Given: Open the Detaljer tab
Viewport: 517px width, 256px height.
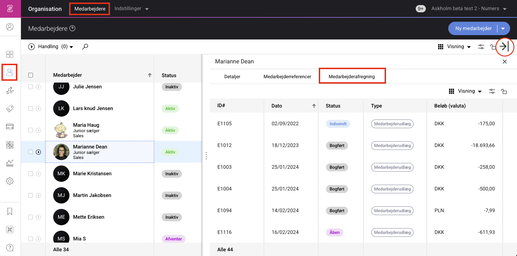Looking at the screenshot, I should 232,76.
